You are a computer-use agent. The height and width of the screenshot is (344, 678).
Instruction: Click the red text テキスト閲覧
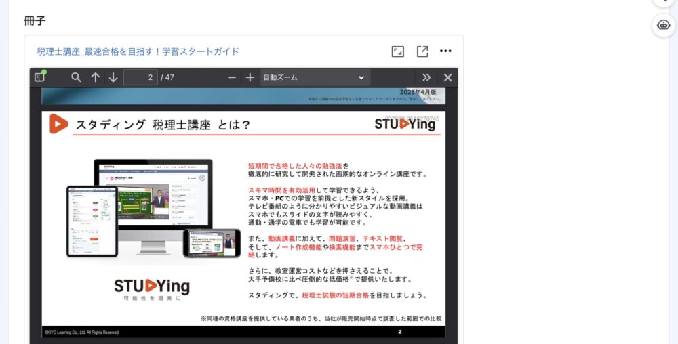[382, 238]
